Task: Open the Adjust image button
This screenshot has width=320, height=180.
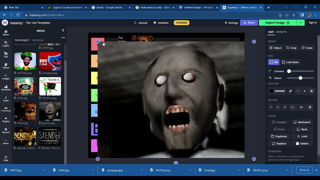Action: pos(275,48)
